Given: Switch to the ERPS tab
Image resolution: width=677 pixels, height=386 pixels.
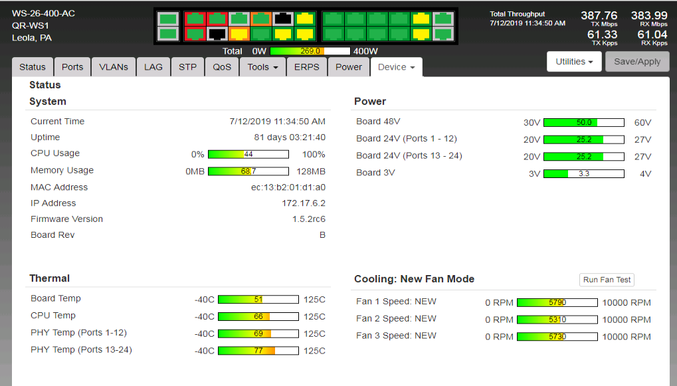Looking at the screenshot, I should click(307, 67).
